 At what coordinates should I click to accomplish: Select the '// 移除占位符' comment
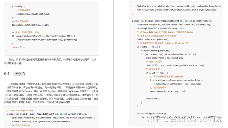click(x=23, y=10)
